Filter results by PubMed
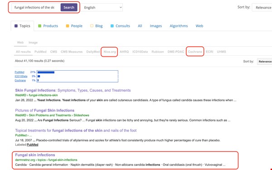This screenshot has height=170, width=272. [x=40, y=52]
